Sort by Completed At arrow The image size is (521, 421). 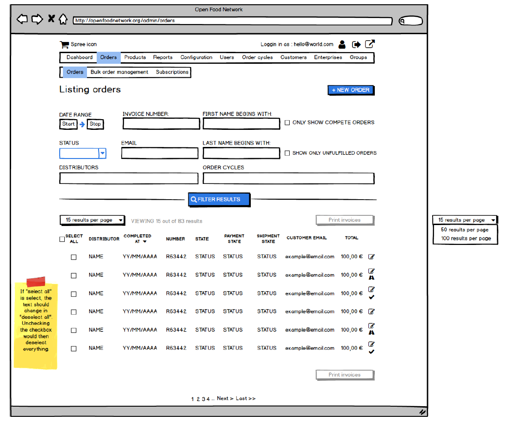coord(144,242)
